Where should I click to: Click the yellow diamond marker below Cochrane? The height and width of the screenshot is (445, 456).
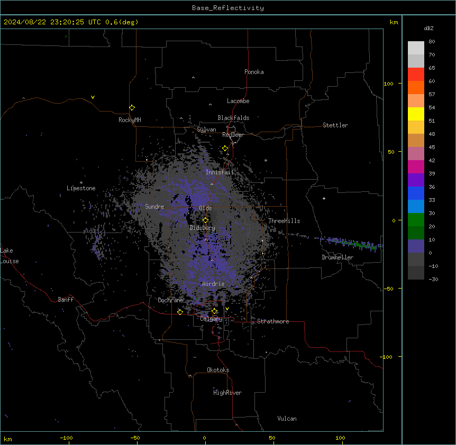(180, 312)
